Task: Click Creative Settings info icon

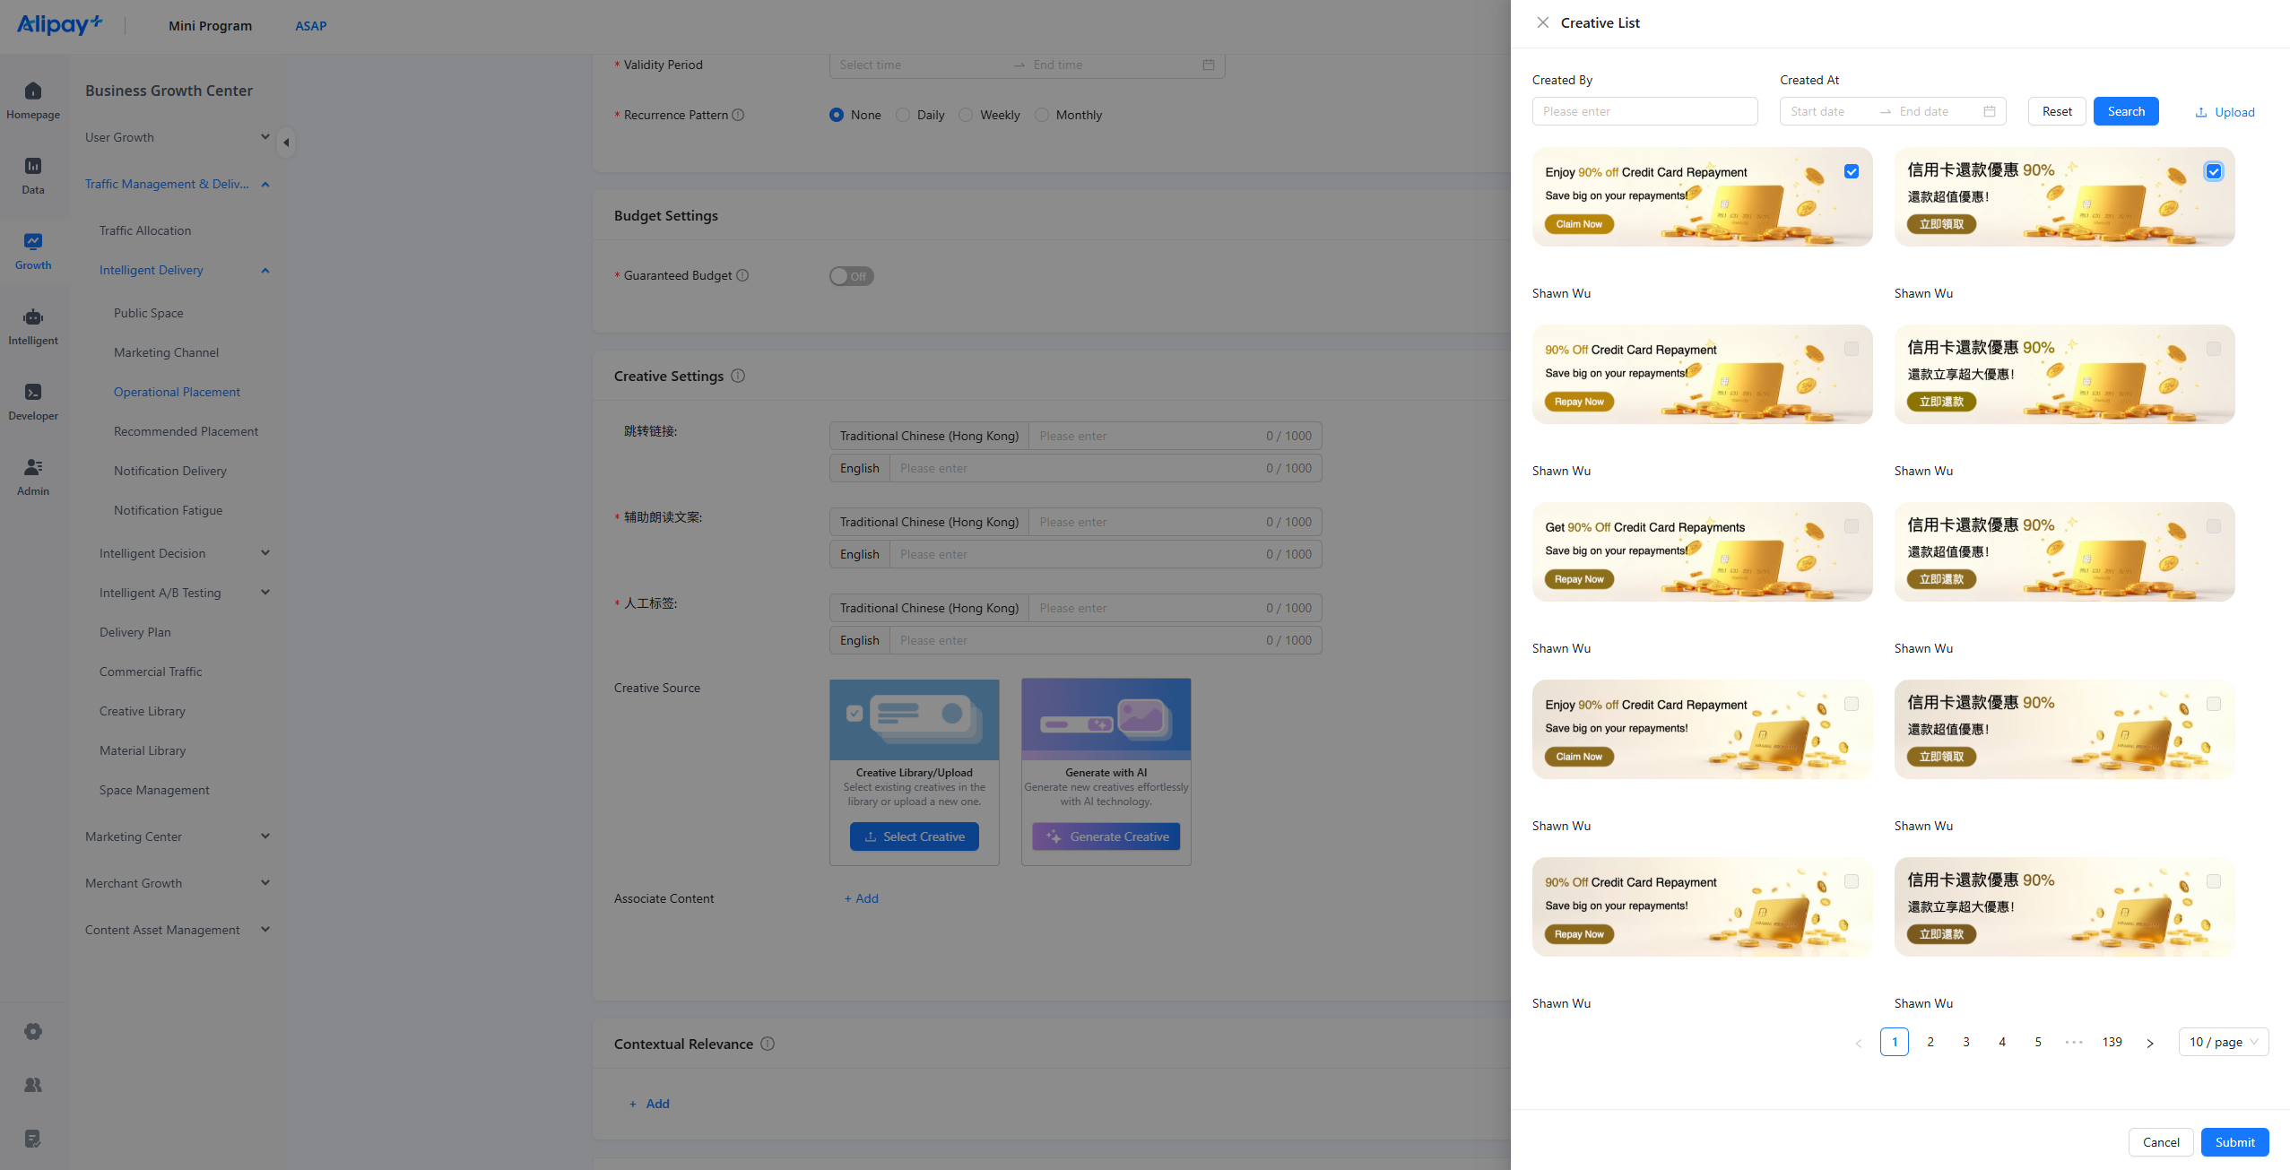Action: (x=738, y=376)
